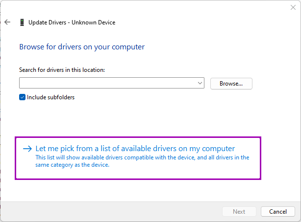The height and width of the screenshot is (222, 301).
Task: Go back using the back arrow
Action: [x=7, y=22]
